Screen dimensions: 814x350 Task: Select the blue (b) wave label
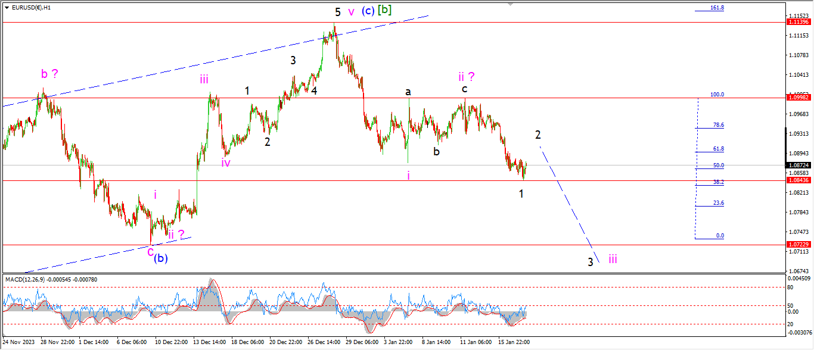point(161,258)
